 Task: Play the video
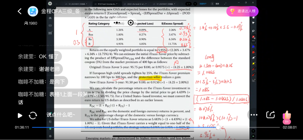(20, 115)
